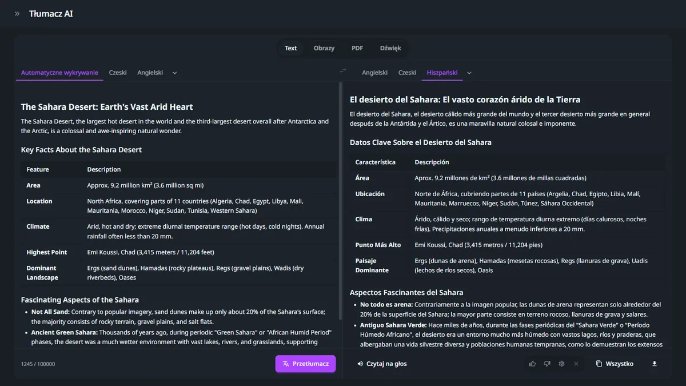Expand the sidebar with the double-chevron icon
This screenshot has width=686, height=386.
click(17, 14)
